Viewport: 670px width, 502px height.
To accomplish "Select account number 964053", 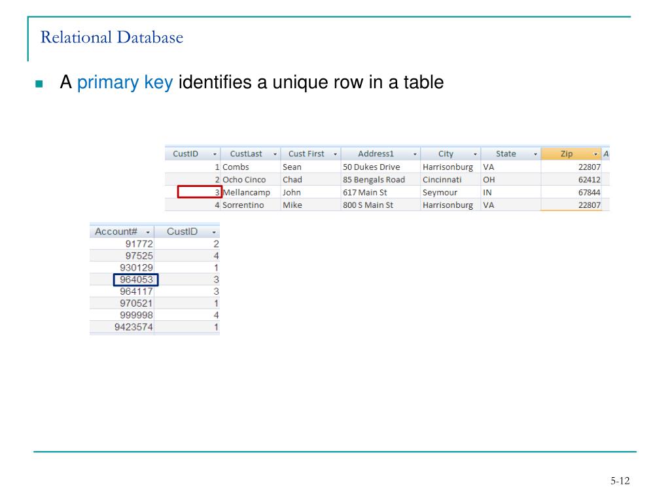I will 136,280.
